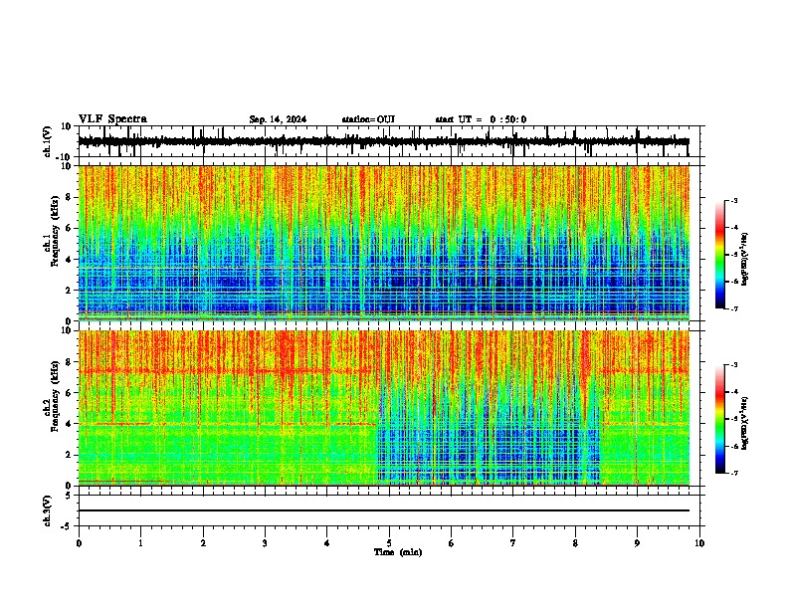This screenshot has height=609, width=788.
Task: Click the "-7" label on ch.2 colorbar
Action: click(x=734, y=473)
